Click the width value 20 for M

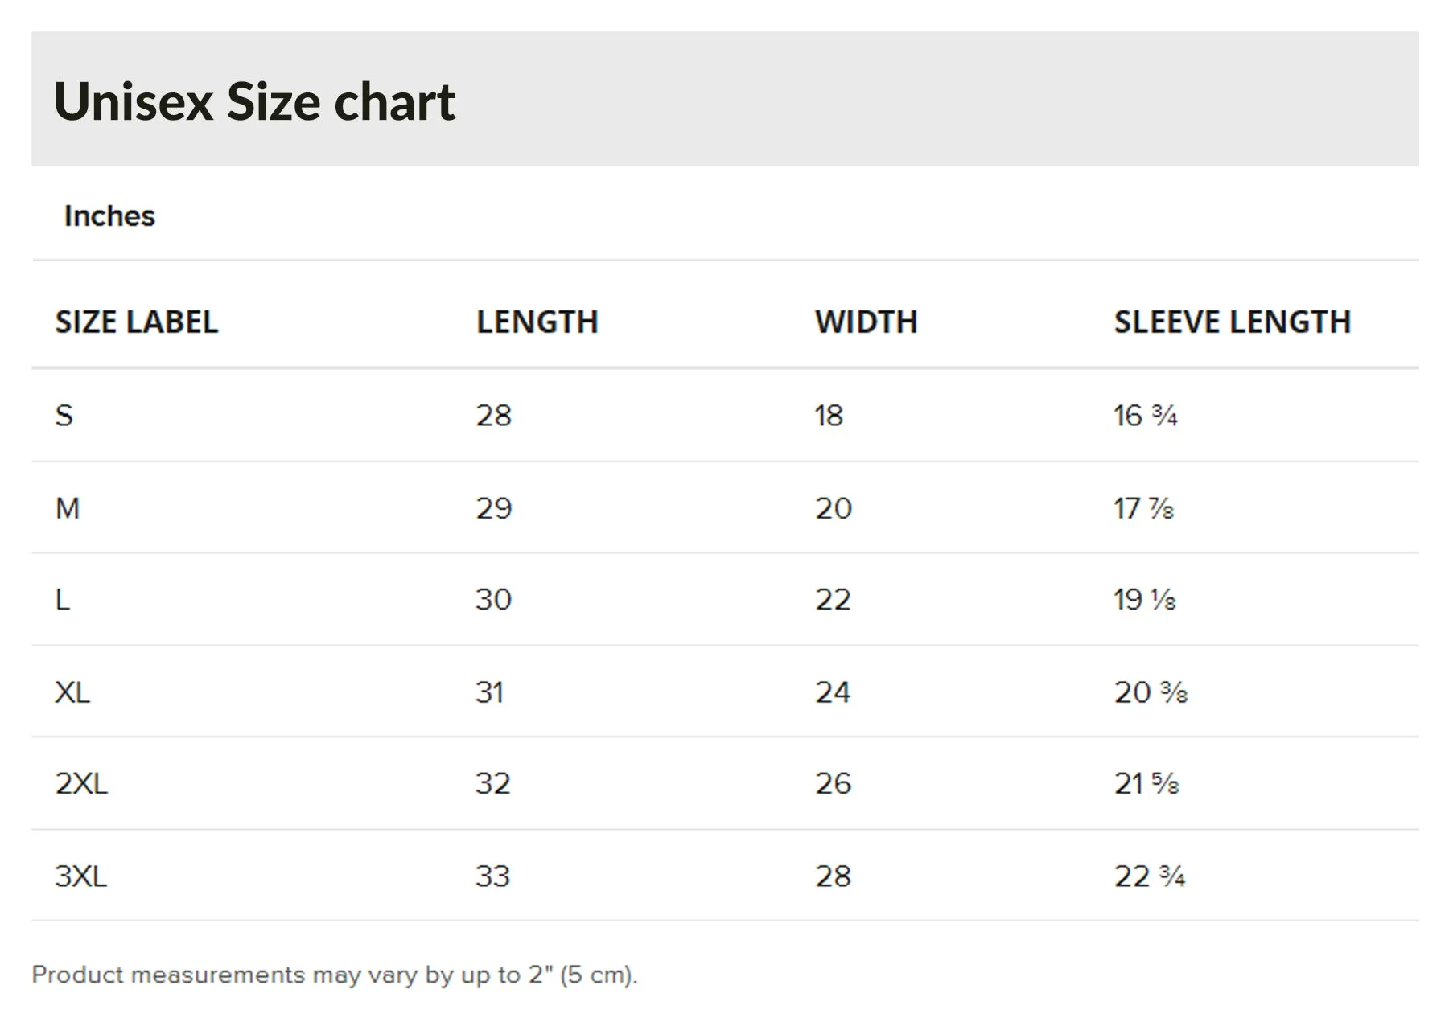click(x=834, y=508)
